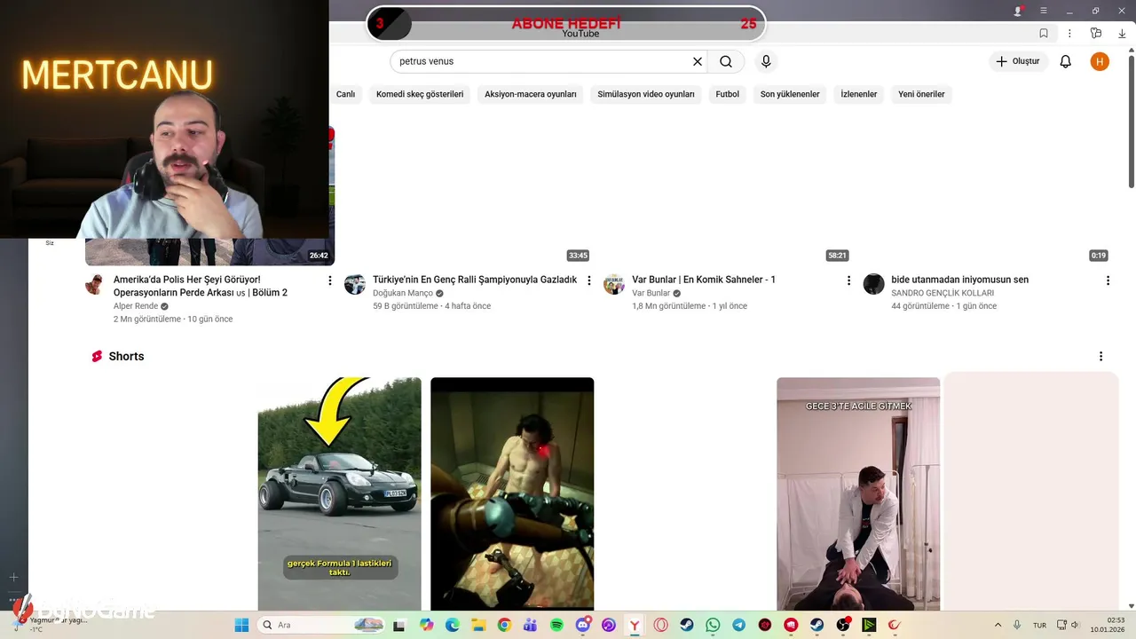Open WhatsApp from the taskbar
The height and width of the screenshot is (639, 1136).
[x=713, y=625]
